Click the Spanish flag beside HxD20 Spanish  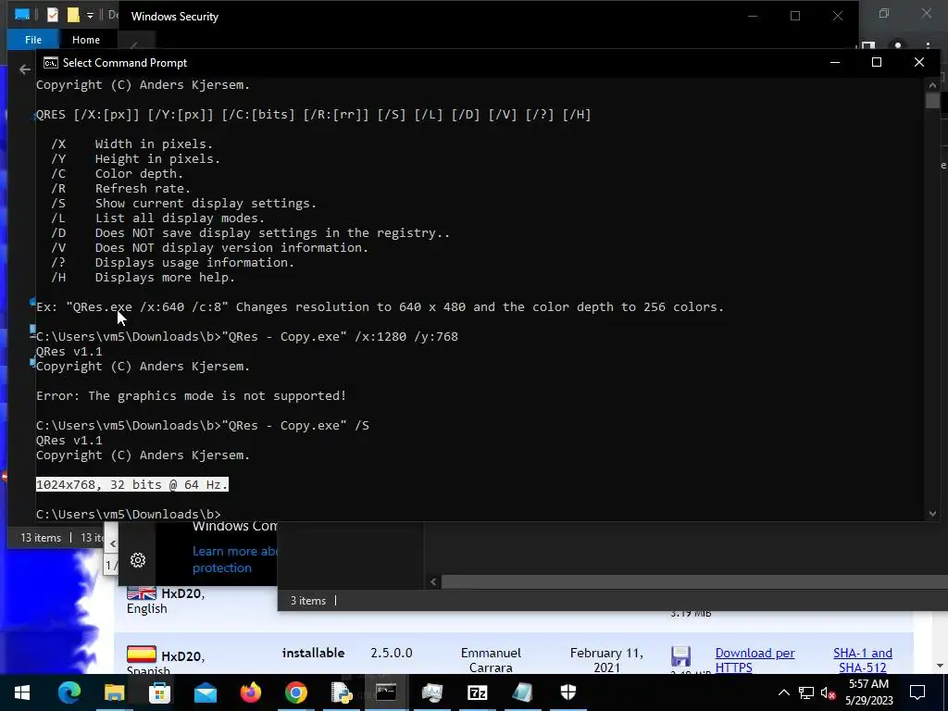(x=142, y=655)
